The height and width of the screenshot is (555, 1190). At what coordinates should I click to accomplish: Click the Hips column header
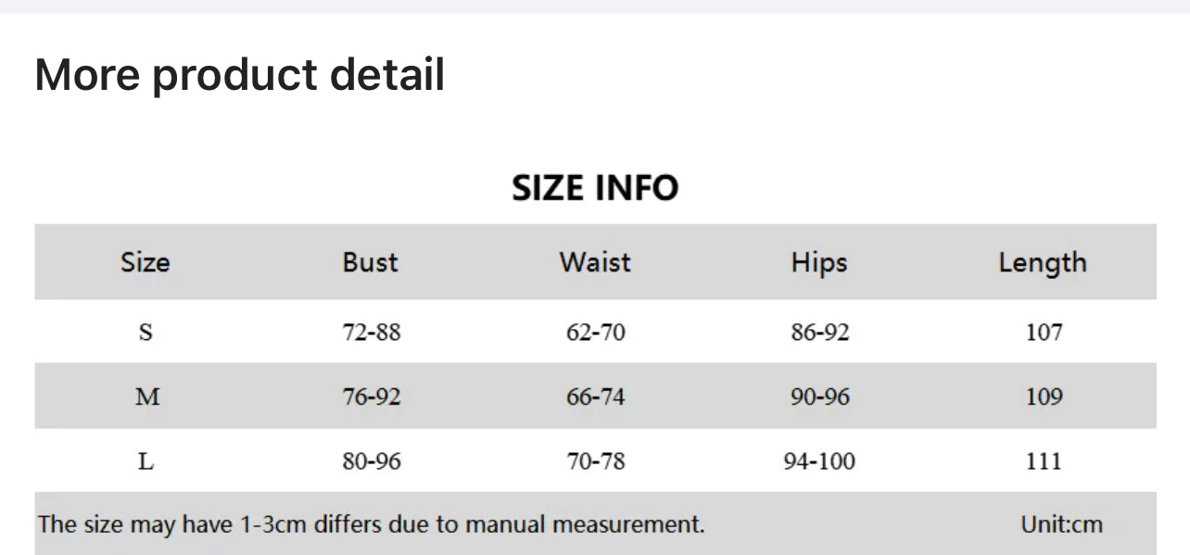819,262
